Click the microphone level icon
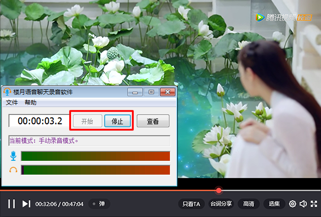 [13, 156]
